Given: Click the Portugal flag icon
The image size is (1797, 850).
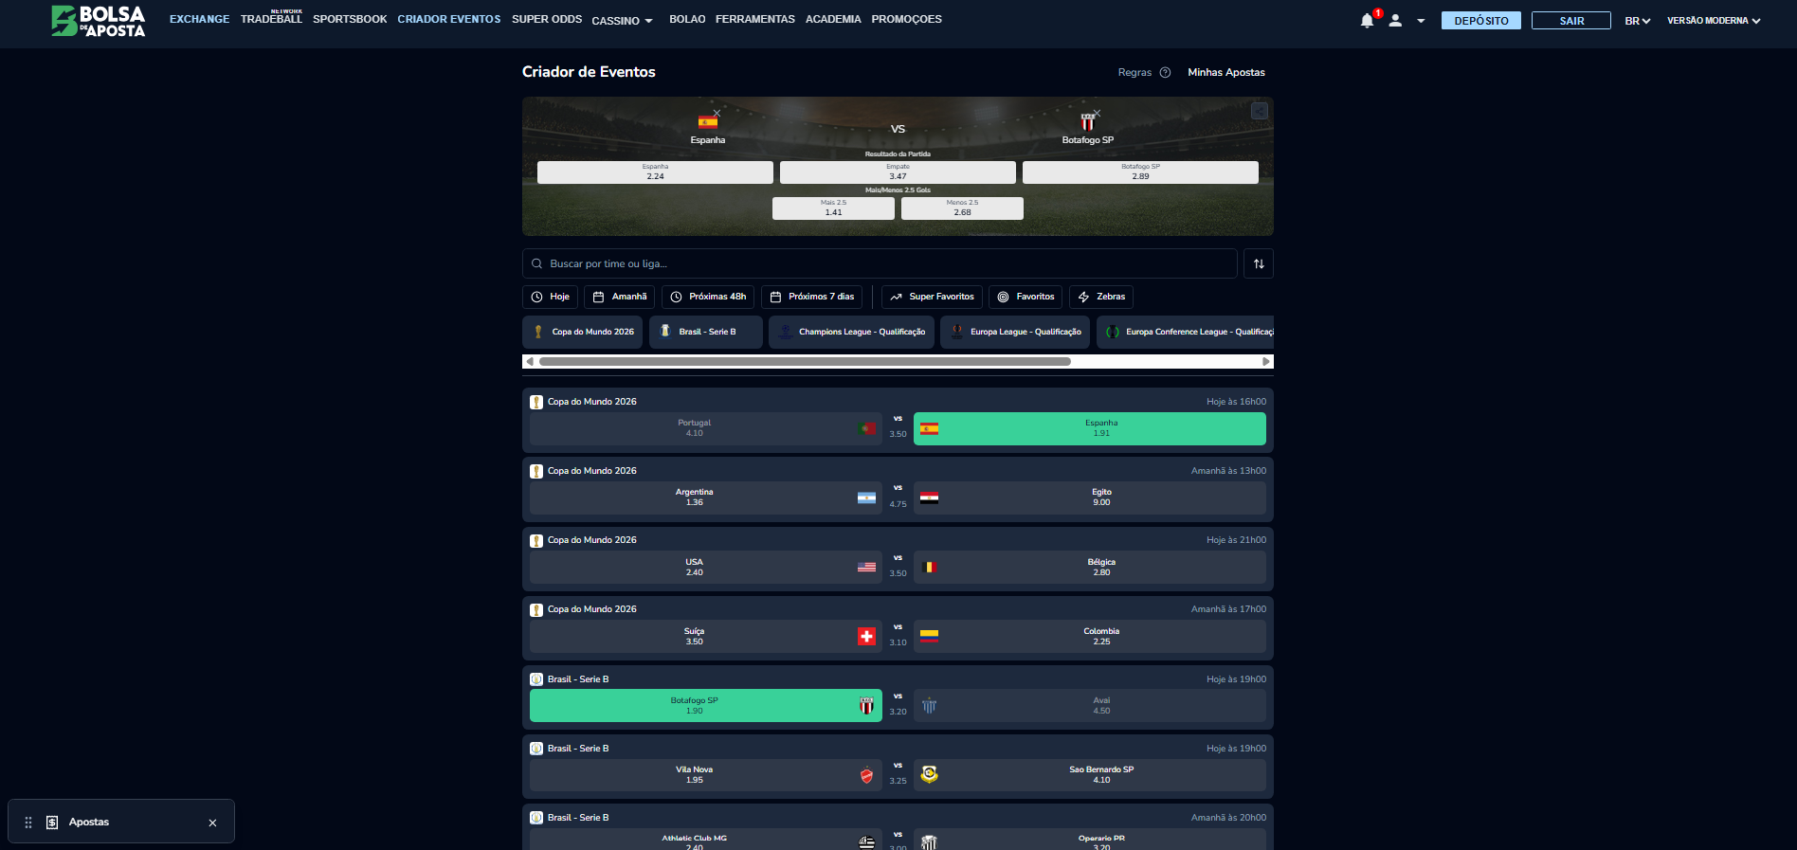Looking at the screenshot, I should (x=866, y=428).
